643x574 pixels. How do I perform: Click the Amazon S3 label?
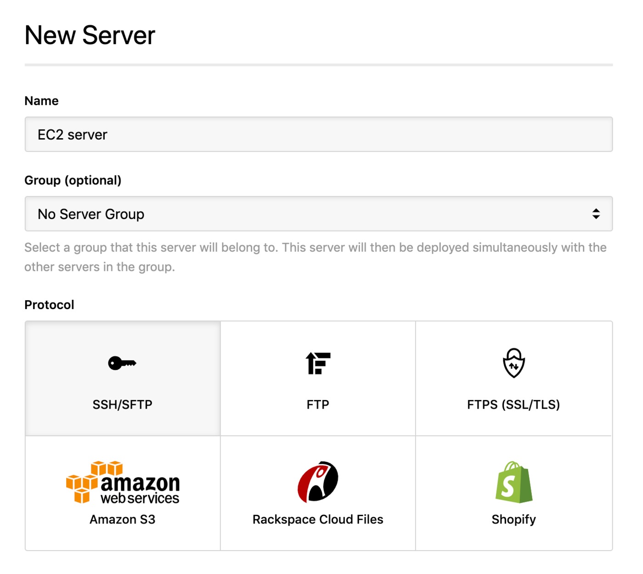(122, 519)
